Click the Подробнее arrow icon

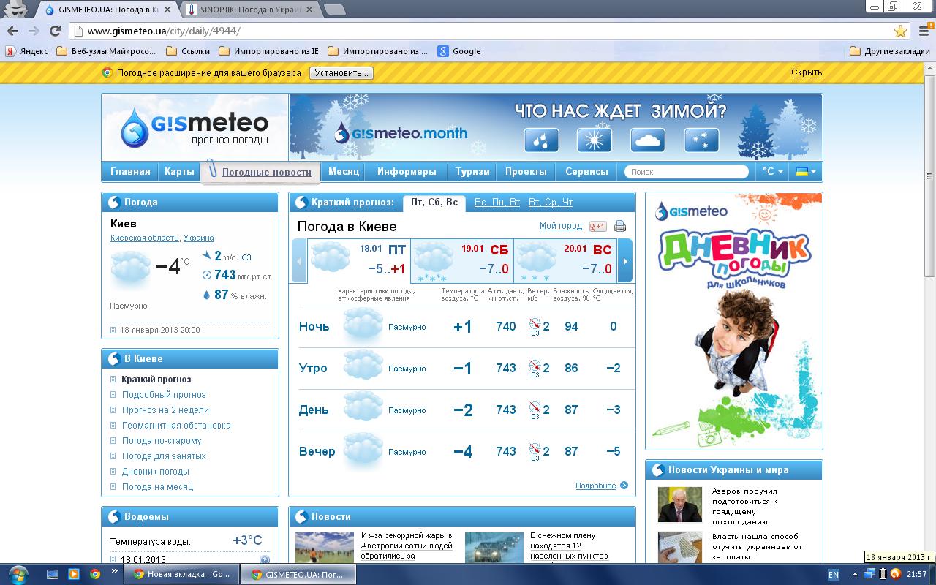point(624,485)
